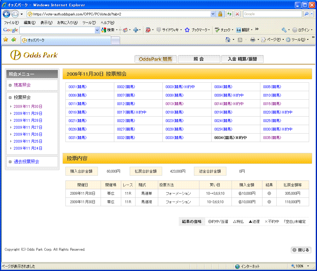Screen dimensions: 317x271
Task: Click the 423,000円 total payout value
Action: (x=178, y=171)
